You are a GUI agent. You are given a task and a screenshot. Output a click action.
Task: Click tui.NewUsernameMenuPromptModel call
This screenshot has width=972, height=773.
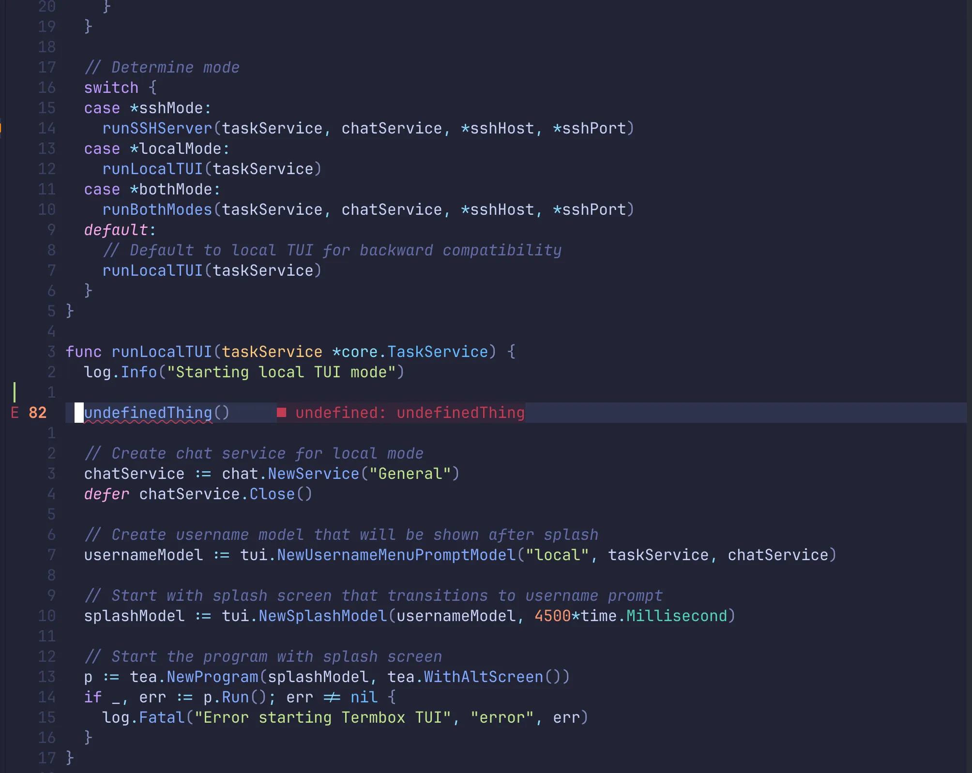[x=378, y=555]
